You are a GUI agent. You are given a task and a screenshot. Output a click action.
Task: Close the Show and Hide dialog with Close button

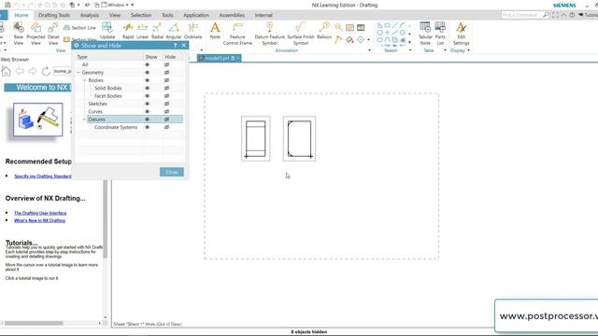click(172, 172)
